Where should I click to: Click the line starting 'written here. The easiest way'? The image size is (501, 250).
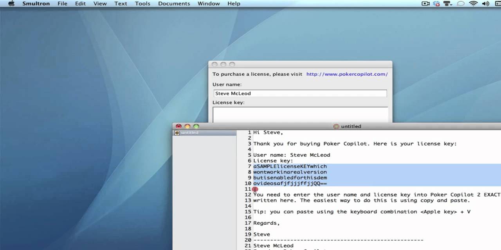pos(362,200)
